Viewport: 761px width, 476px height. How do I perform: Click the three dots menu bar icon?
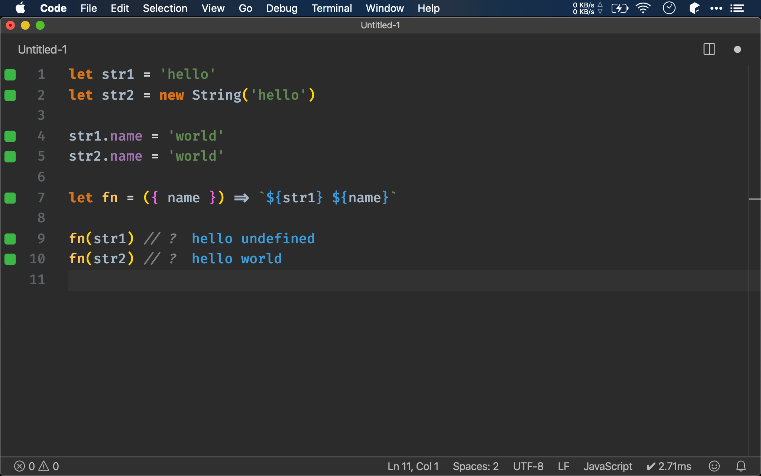pos(716,8)
